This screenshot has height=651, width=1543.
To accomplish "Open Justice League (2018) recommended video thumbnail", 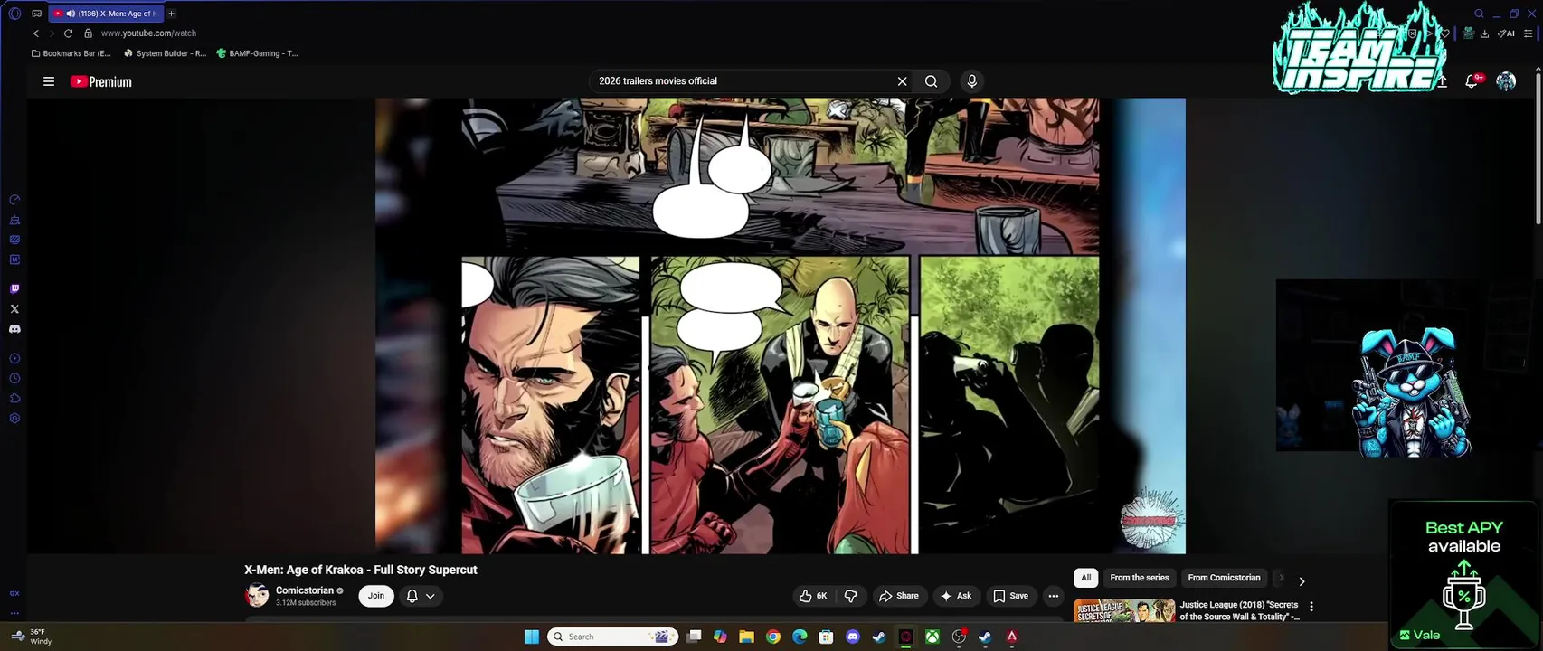I will (1124, 610).
